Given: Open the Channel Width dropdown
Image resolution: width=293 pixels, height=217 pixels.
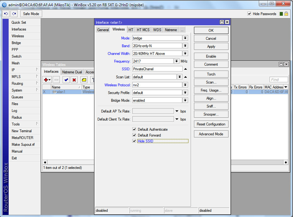Looking at the screenshot, I should click(185, 53).
